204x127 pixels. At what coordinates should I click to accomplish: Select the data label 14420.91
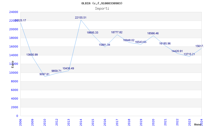(177, 51)
